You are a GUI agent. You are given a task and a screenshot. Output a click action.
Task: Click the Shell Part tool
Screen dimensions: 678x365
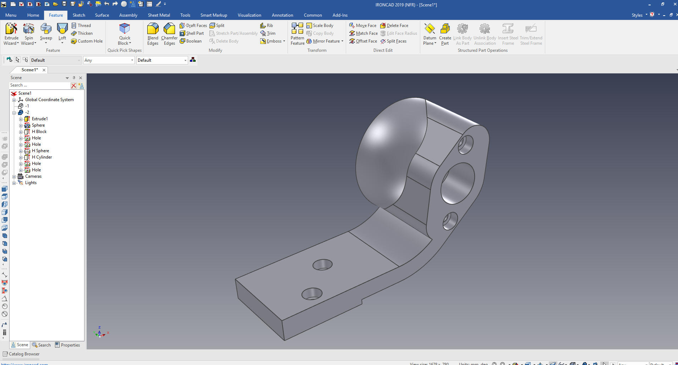192,33
